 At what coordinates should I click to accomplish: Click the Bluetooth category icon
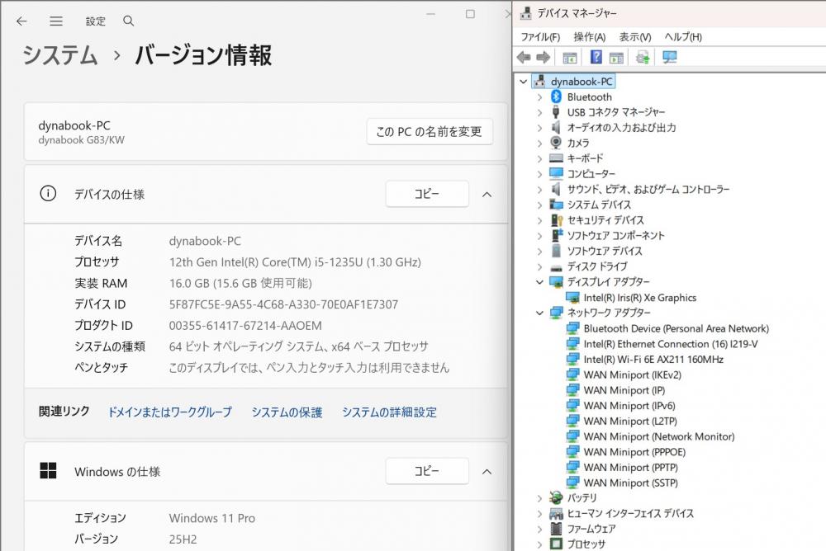point(556,97)
